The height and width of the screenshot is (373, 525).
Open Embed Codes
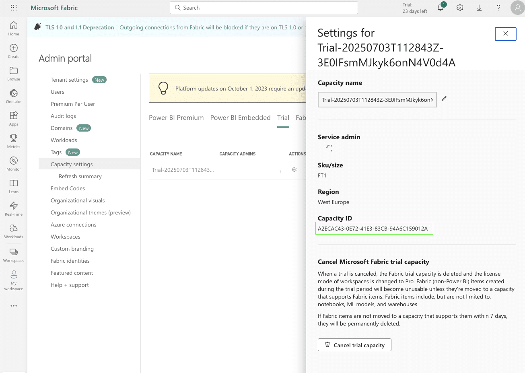point(68,188)
